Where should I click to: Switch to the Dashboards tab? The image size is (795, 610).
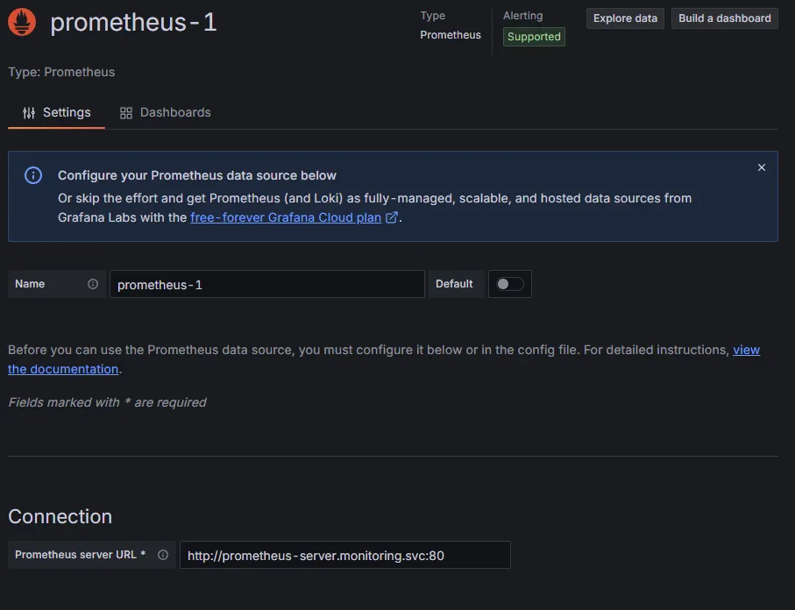click(x=166, y=113)
